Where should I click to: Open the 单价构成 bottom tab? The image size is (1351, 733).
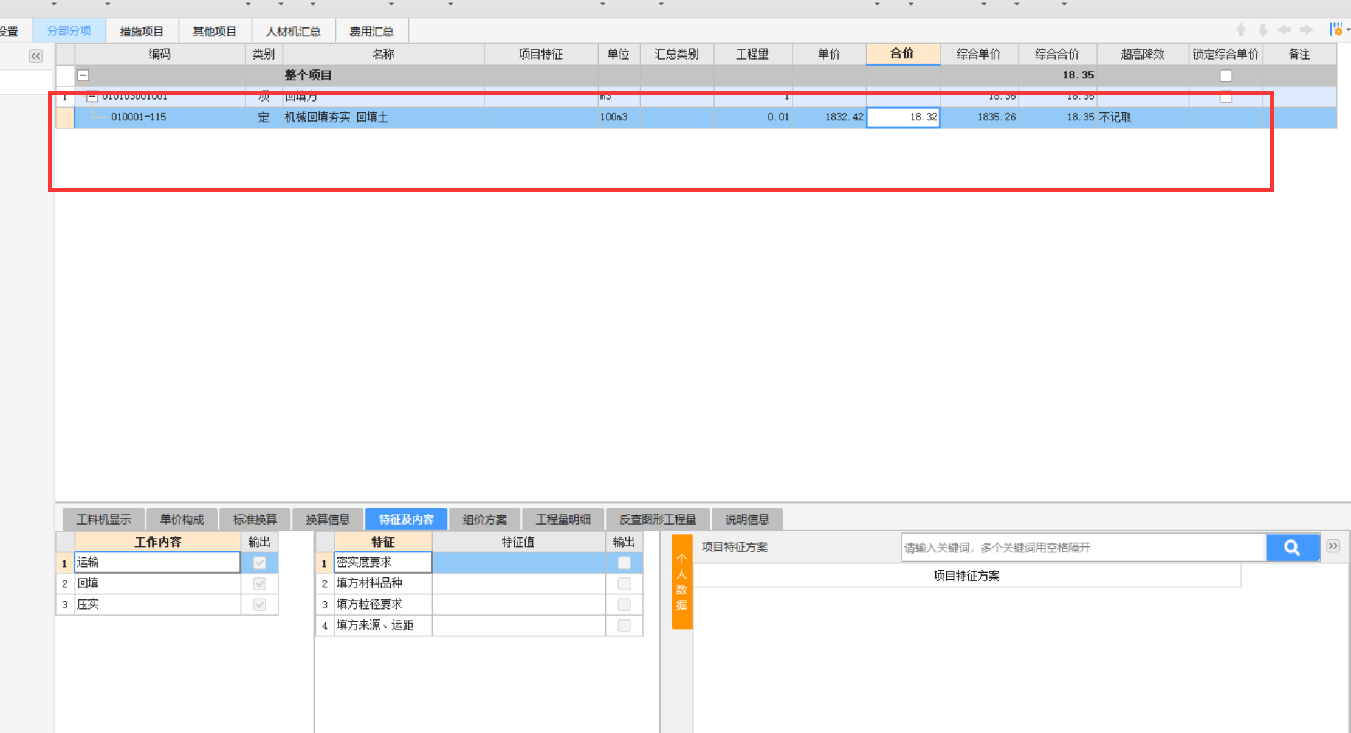tap(182, 520)
